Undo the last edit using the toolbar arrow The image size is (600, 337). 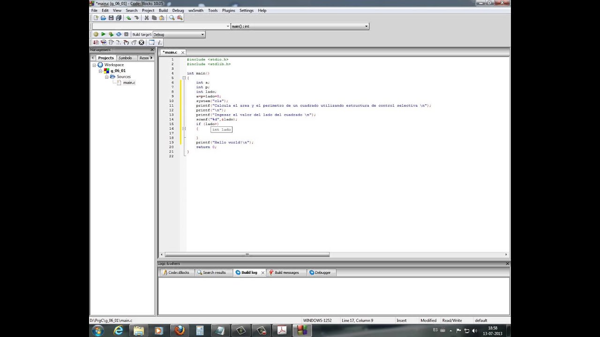[129, 18]
